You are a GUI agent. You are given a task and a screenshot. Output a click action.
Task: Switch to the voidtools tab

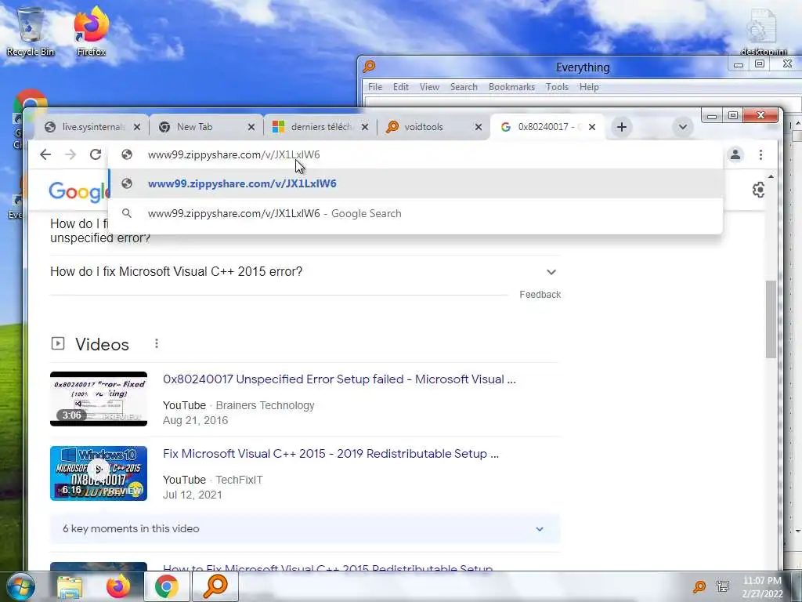[432, 127]
